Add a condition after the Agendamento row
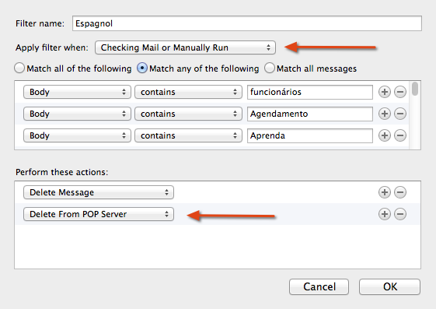 385,114
